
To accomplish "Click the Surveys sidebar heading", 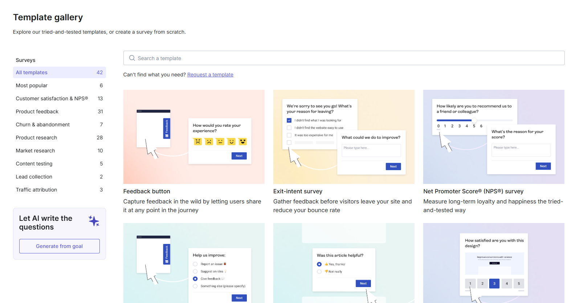I will [x=25, y=60].
